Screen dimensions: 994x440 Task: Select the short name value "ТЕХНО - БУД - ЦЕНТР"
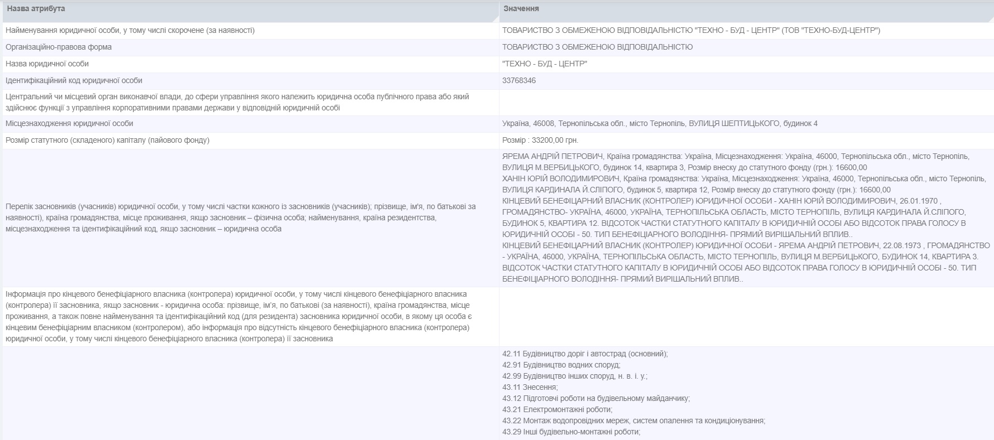point(545,64)
